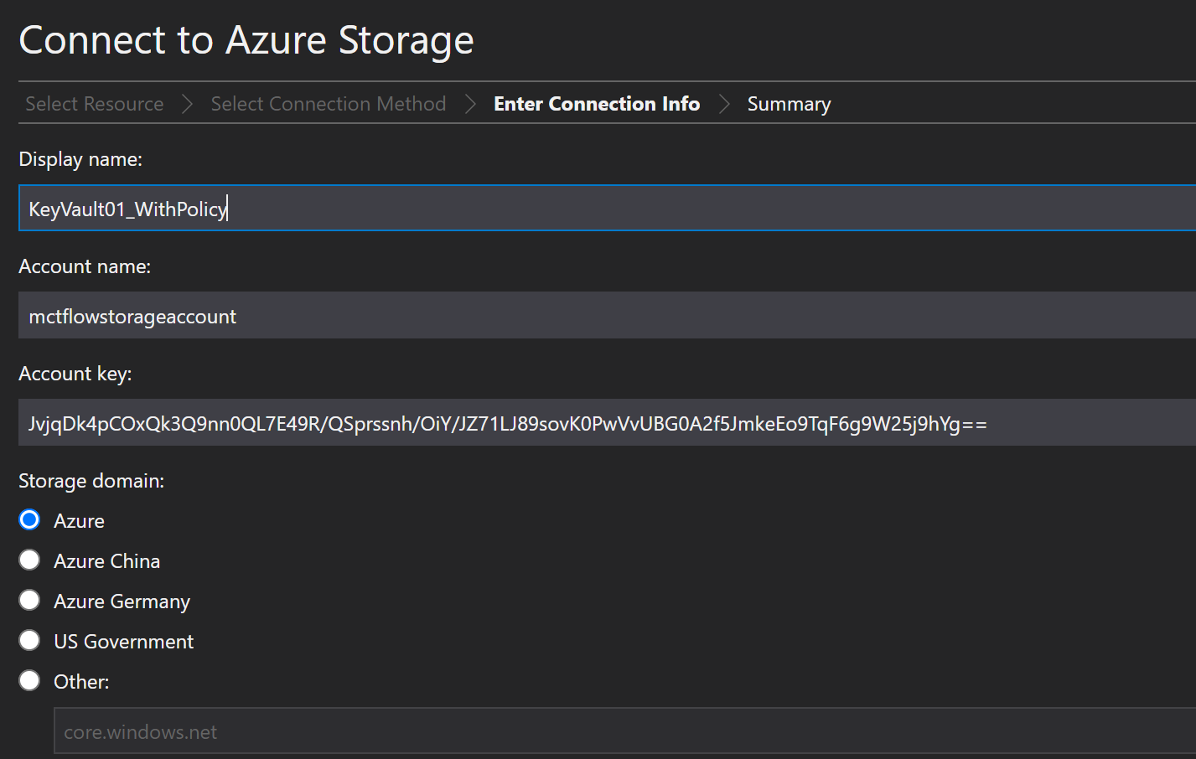Click the "Storage domain:" heading
The height and width of the screenshot is (759, 1196).
(91, 481)
